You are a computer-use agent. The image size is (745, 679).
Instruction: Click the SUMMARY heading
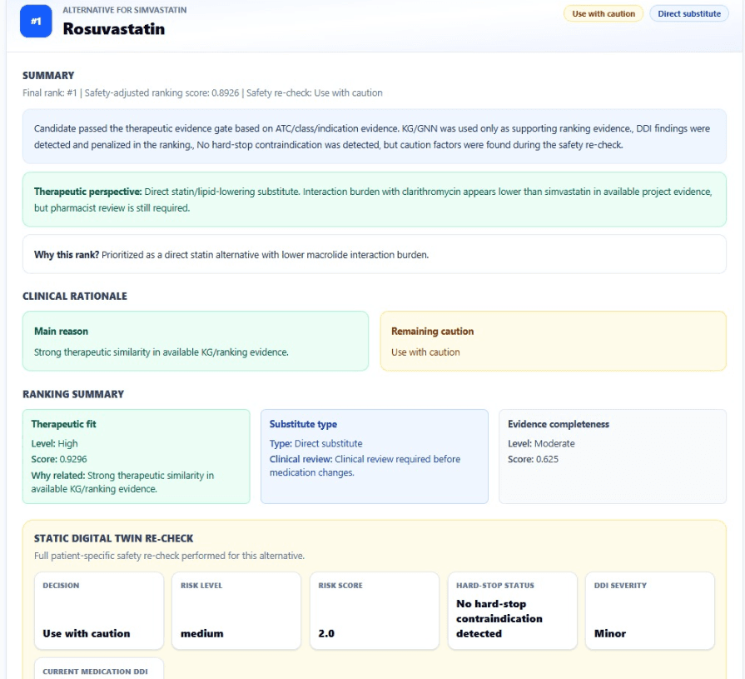[x=48, y=76]
